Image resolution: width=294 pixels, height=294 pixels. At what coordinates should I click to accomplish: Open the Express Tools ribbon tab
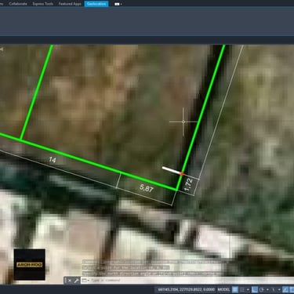tap(43, 4)
